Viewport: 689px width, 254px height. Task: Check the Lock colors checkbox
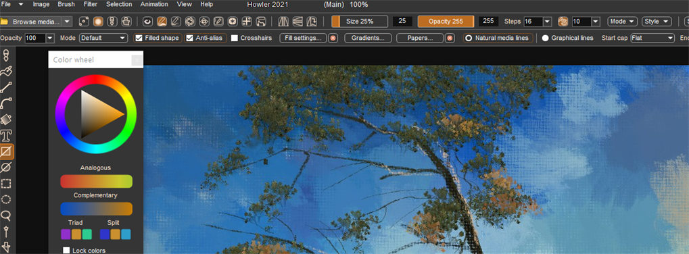point(66,251)
